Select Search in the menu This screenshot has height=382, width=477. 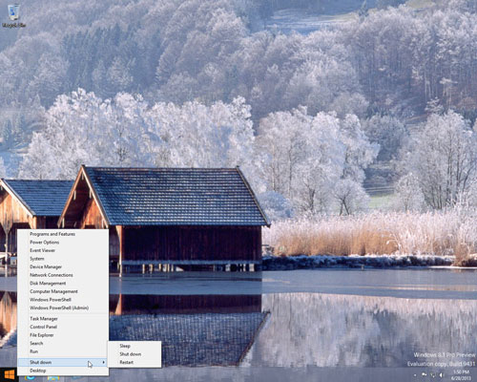tap(63, 344)
